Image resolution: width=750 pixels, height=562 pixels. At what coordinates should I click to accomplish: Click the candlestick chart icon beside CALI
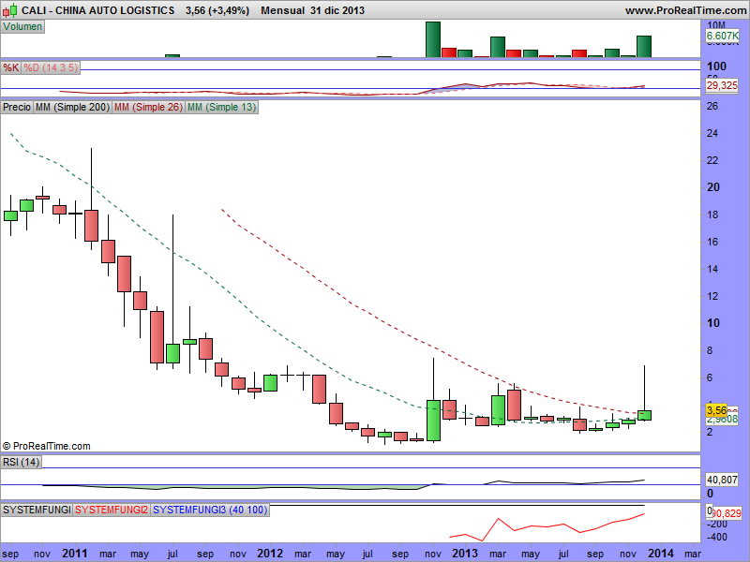[x=10, y=10]
